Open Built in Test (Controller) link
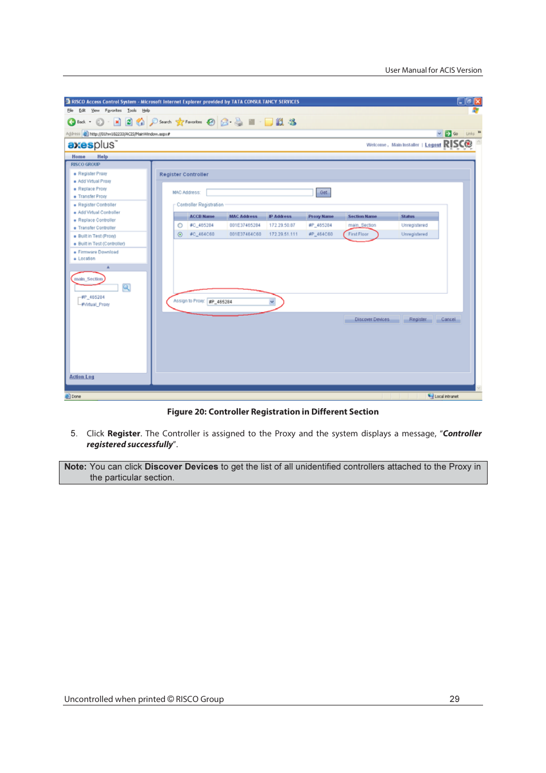Viewport: 546px width, 773px height. [x=101, y=244]
